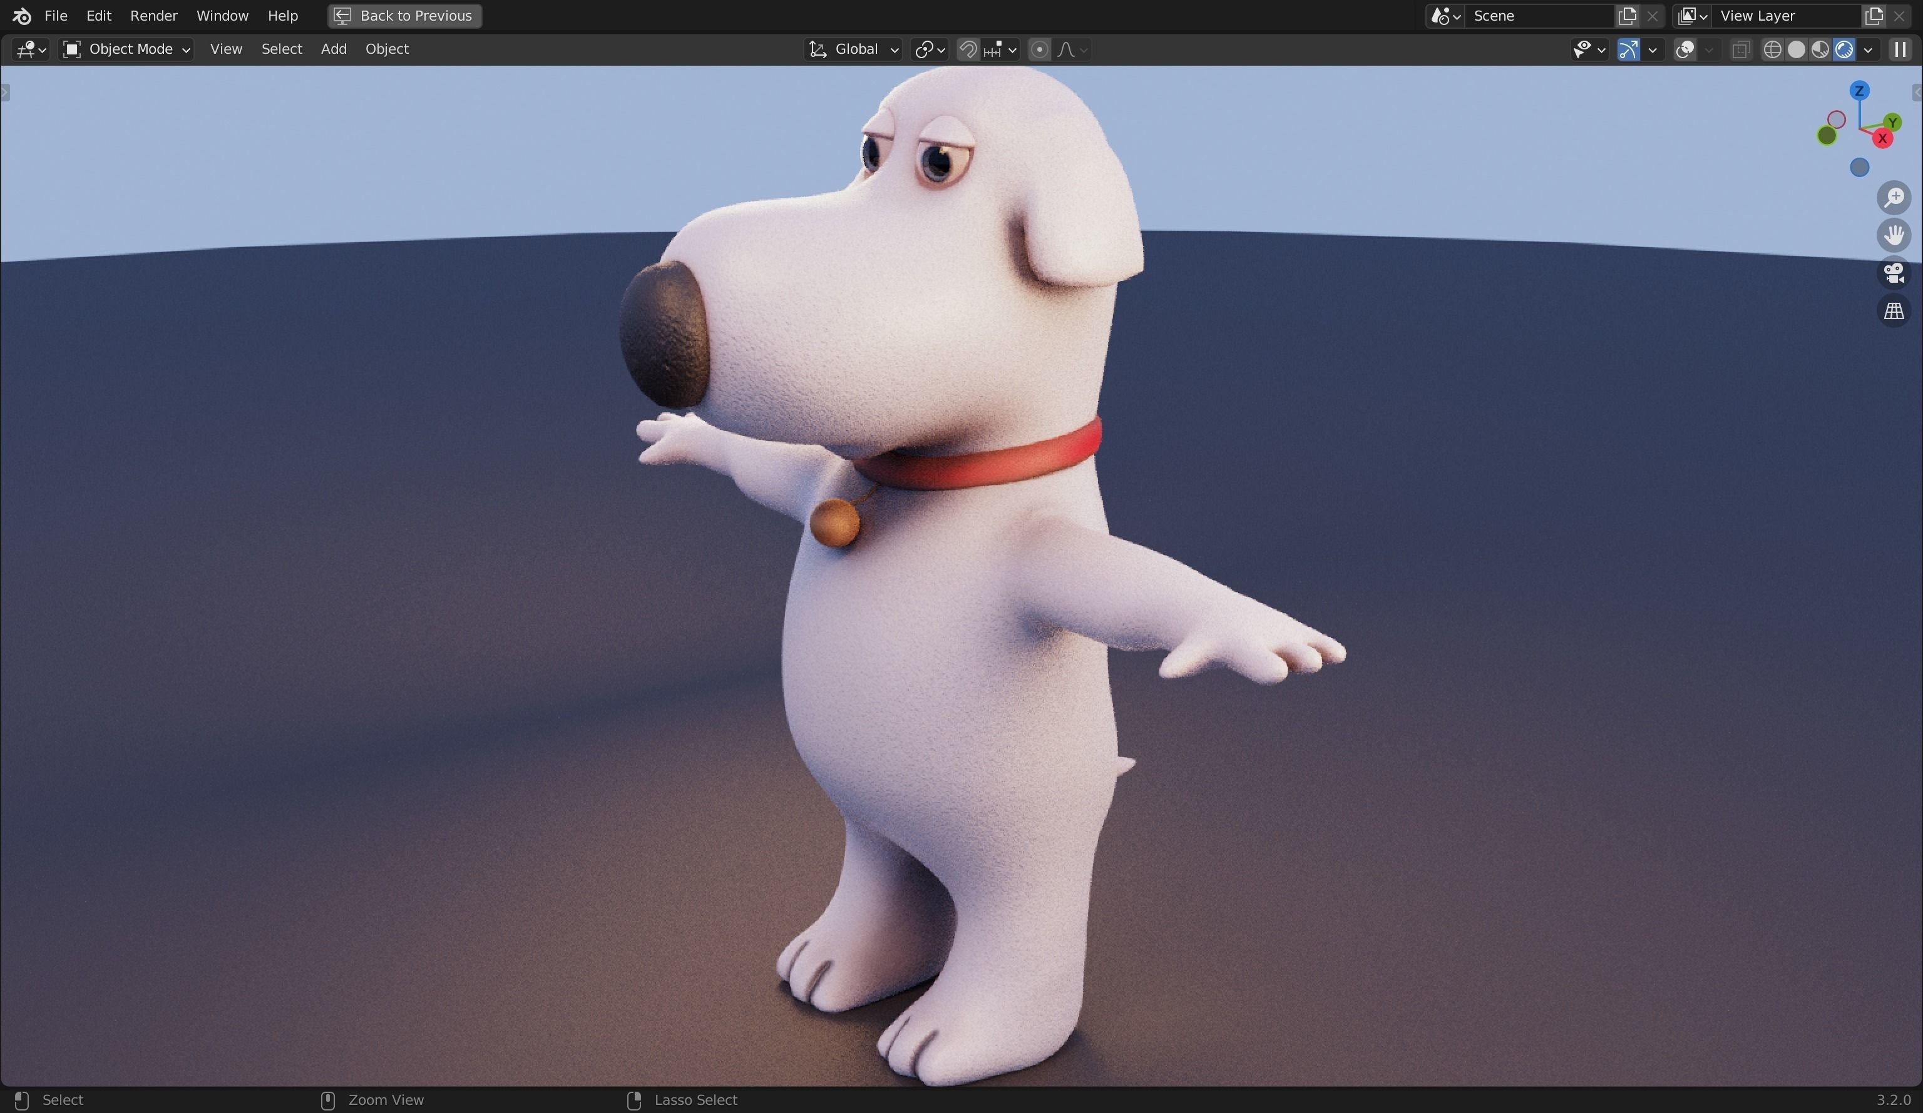
Task: Switch perspective/orthographic with grid icon
Action: [x=1894, y=311]
